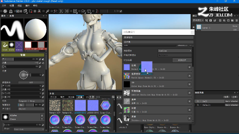The image size is (239, 134).
Task: Click add effect icon in layers panel
Action: tap(207, 20)
